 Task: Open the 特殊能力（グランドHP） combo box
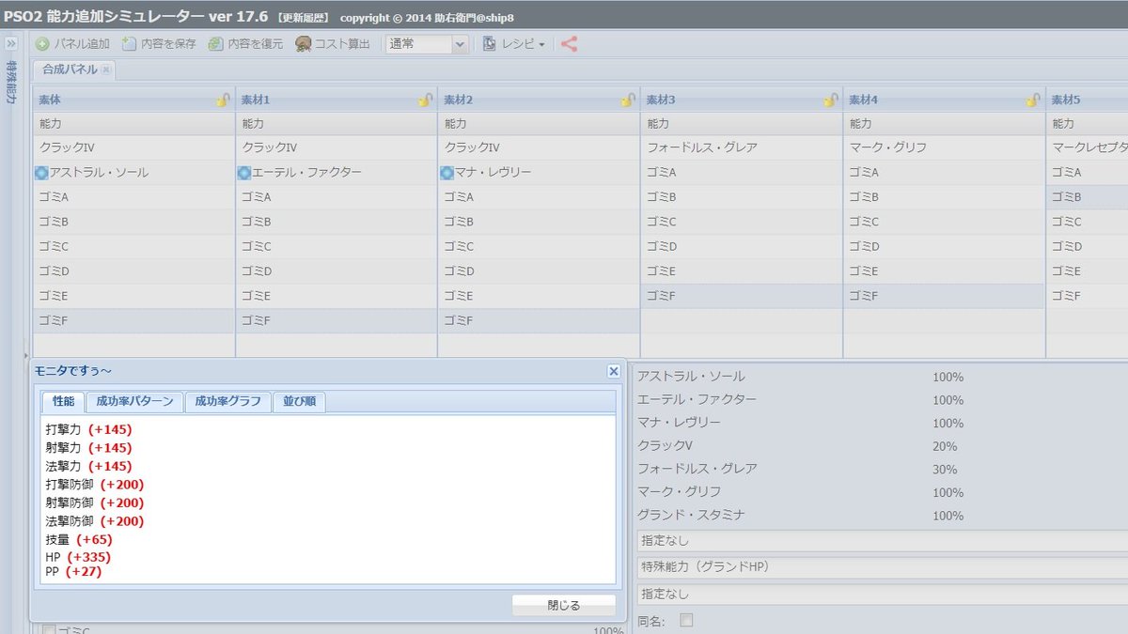click(882, 567)
